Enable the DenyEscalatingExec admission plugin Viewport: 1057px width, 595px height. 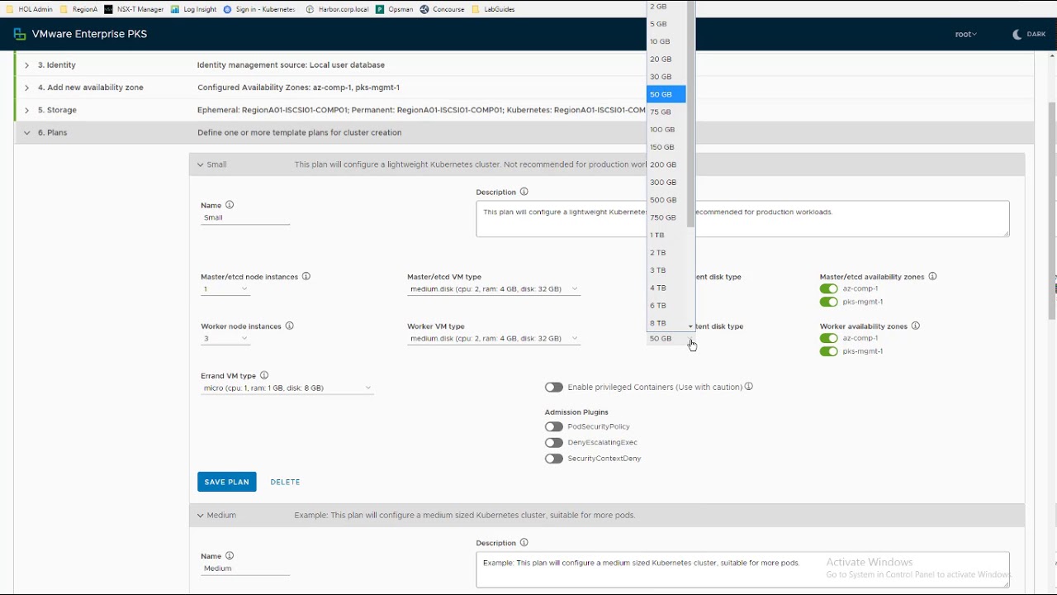(x=554, y=442)
